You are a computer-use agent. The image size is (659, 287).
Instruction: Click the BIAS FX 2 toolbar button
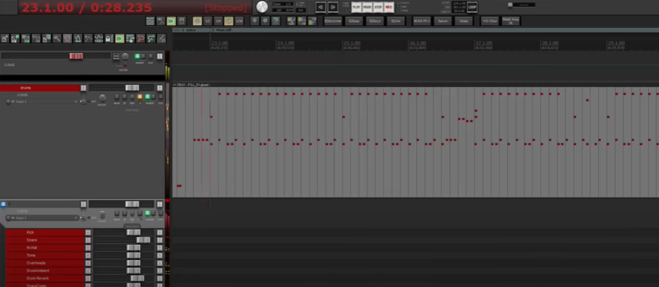pos(422,21)
